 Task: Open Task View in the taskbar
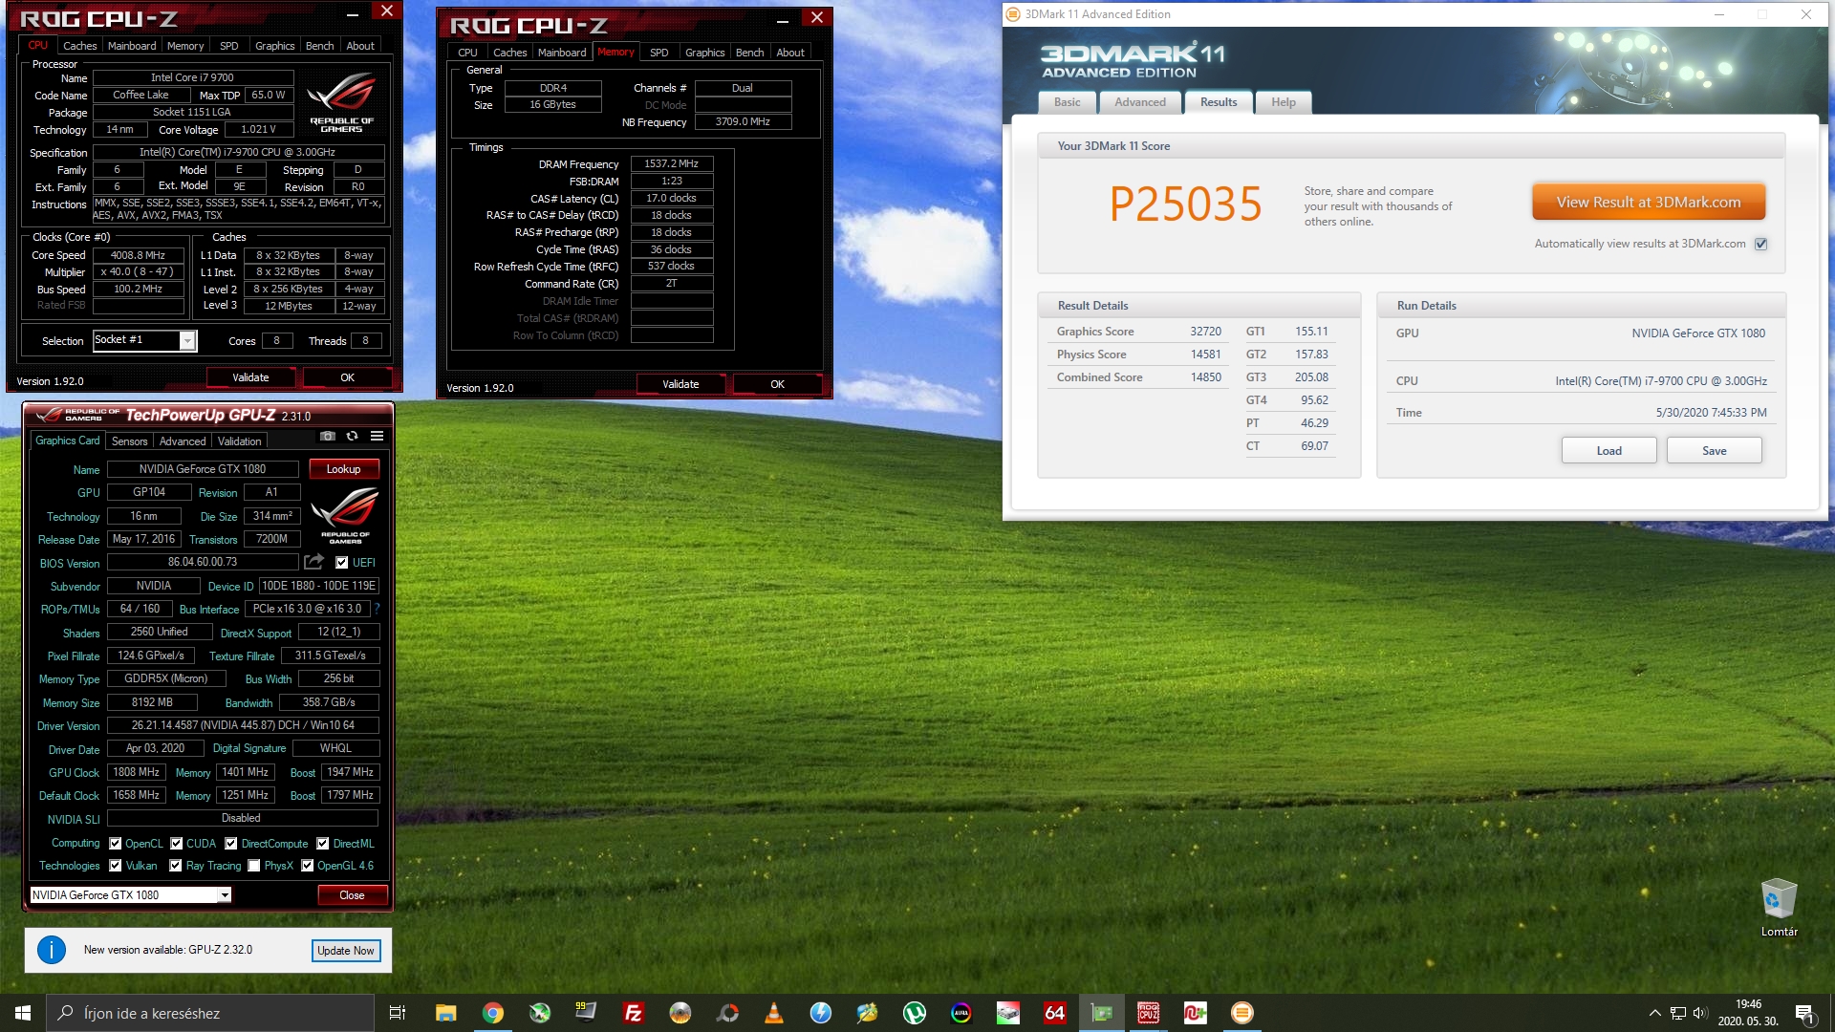pos(398,1013)
